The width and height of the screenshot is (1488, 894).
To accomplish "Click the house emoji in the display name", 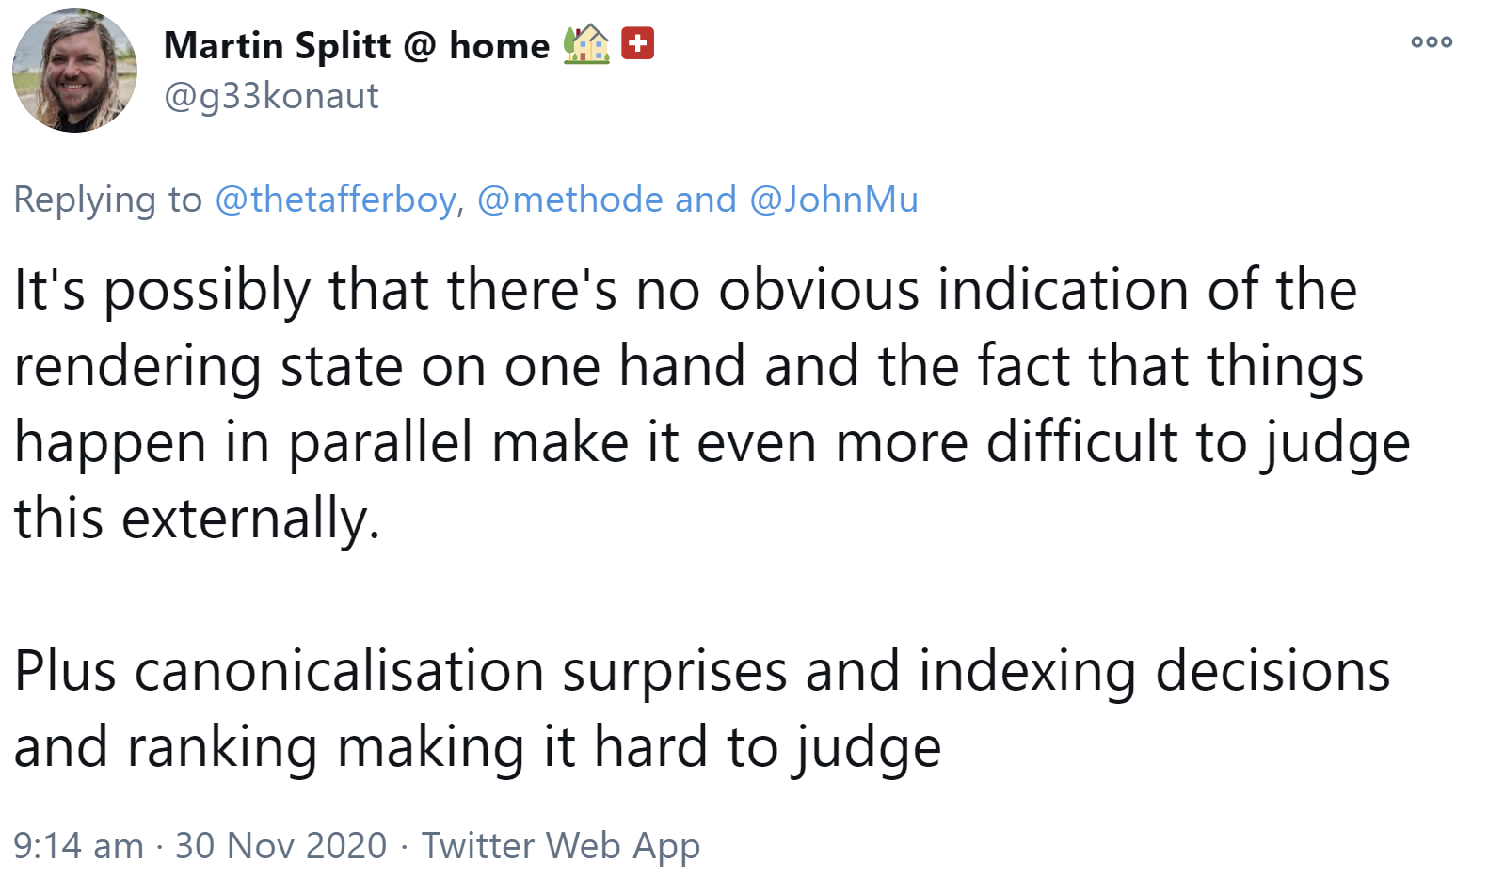I will pyautogui.click(x=585, y=44).
